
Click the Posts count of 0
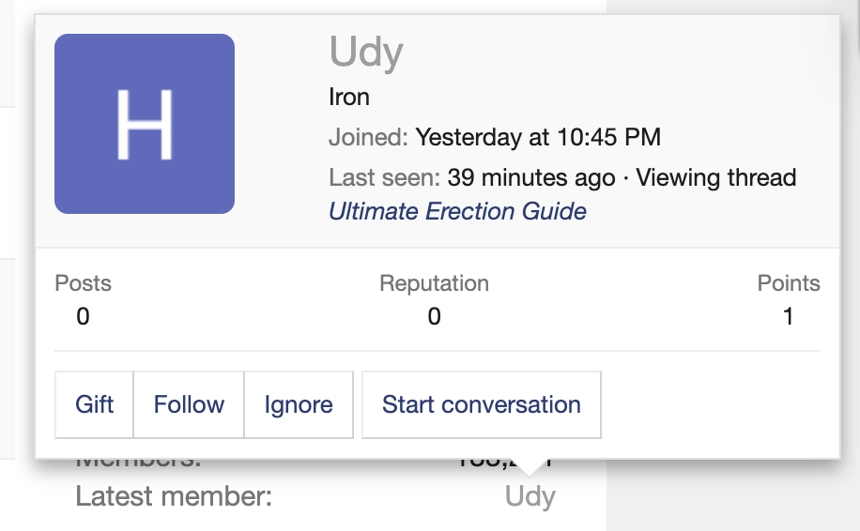pos(83,317)
